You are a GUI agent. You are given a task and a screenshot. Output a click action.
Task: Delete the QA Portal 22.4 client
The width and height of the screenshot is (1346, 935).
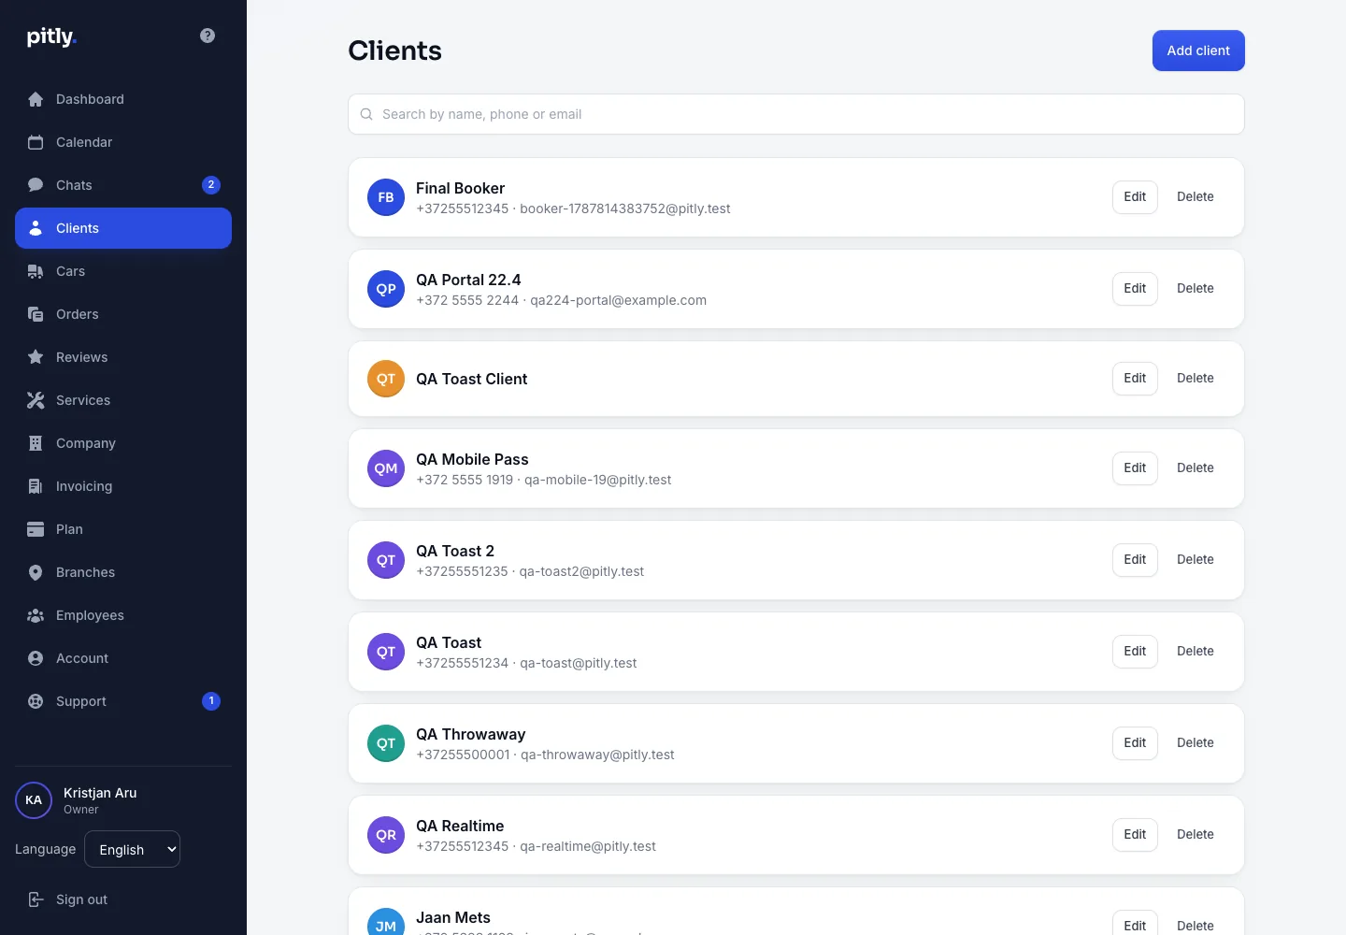click(1196, 289)
